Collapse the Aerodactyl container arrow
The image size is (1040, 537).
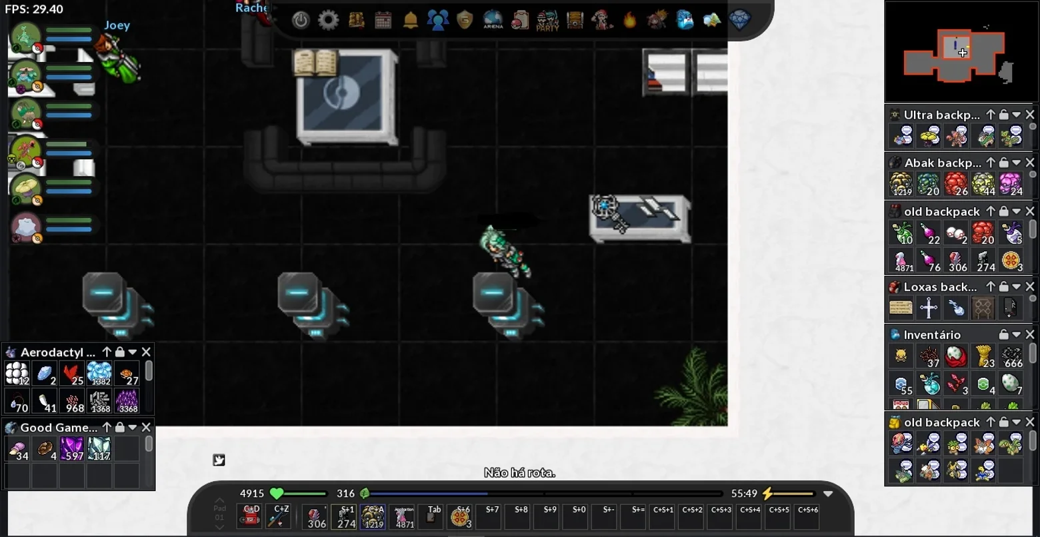[133, 352]
